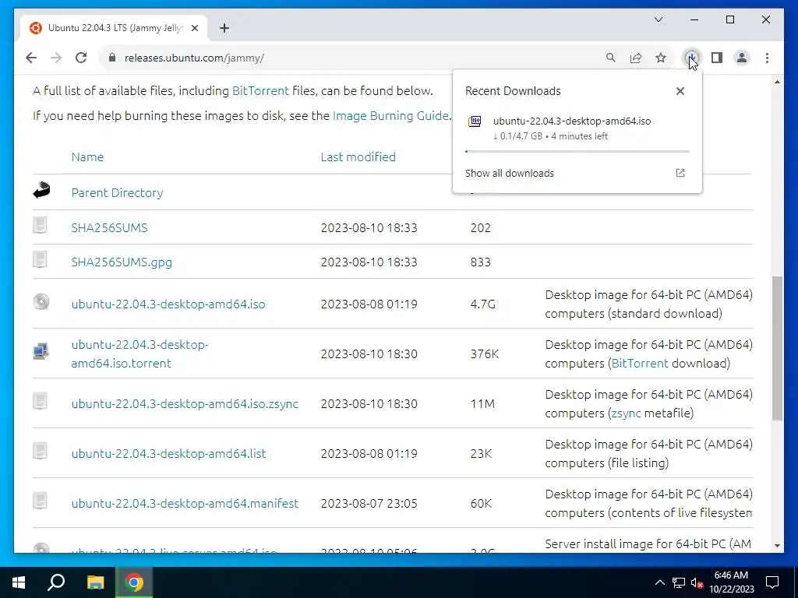The image size is (798, 598).
Task: Expand the tab search chevron
Action: 658,19
